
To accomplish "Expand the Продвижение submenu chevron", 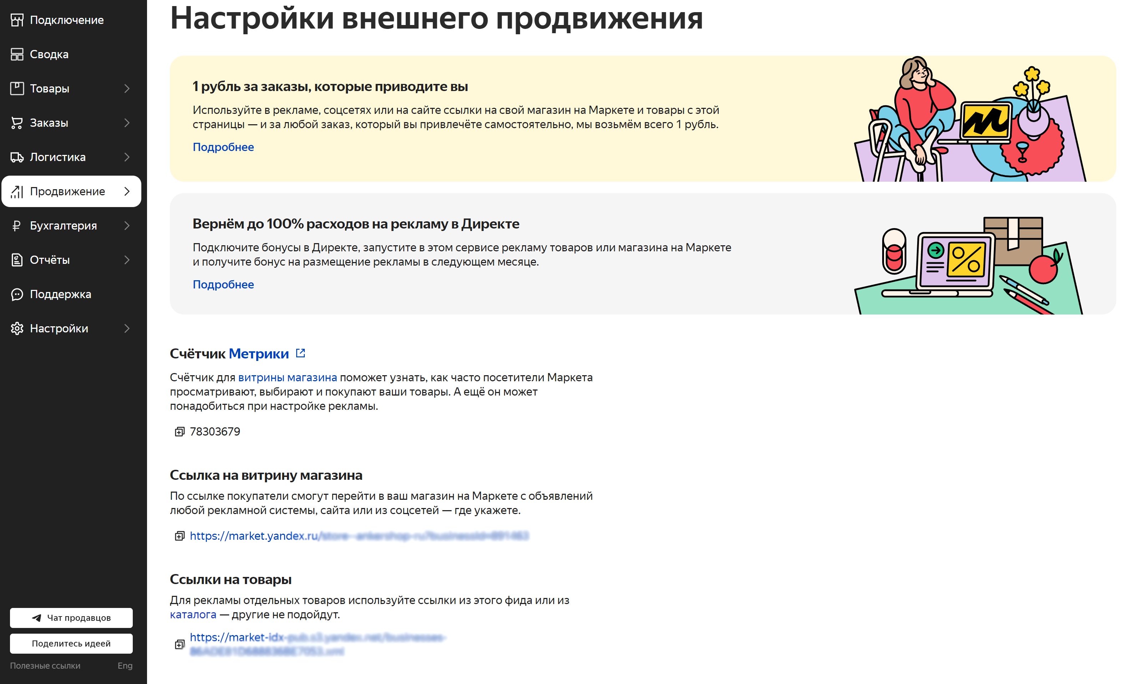I will (x=127, y=191).
